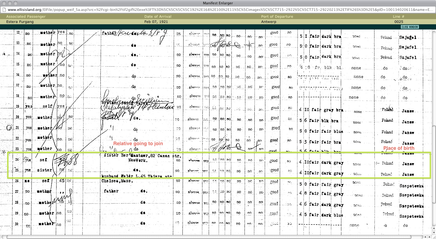Click the CLOSE WINDOW button
The height and width of the screenshot is (239, 436).
click(410, 27)
